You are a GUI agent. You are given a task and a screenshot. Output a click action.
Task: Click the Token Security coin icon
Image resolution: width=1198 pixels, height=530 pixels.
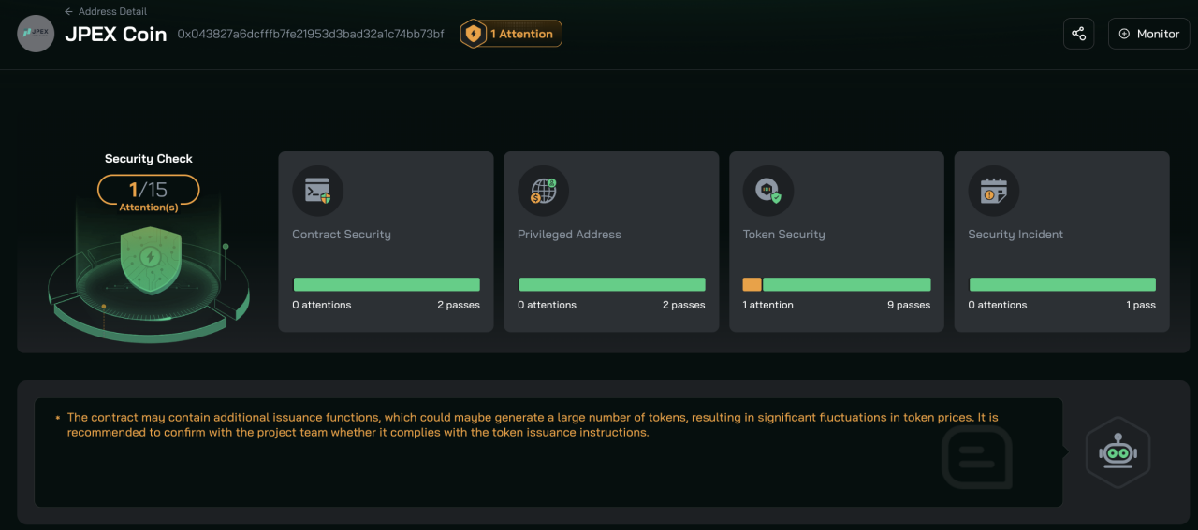click(768, 191)
